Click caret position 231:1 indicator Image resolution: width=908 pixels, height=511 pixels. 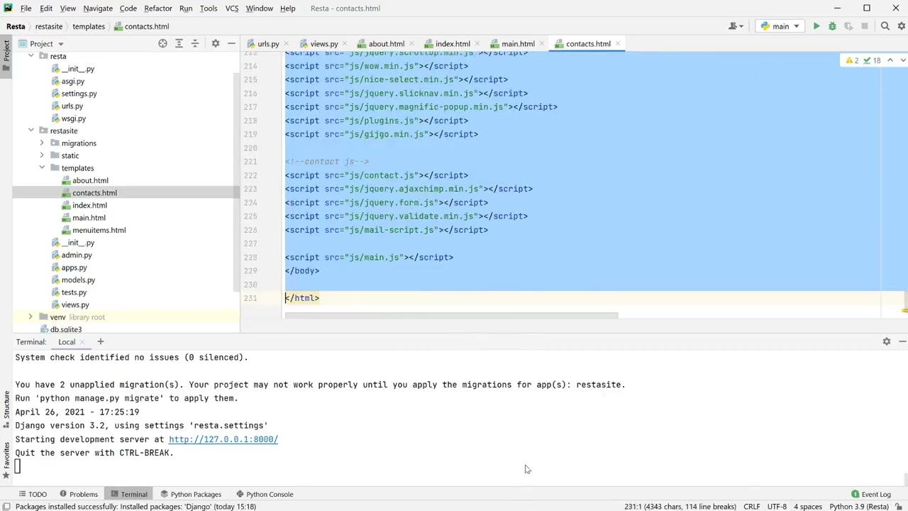(x=680, y=507)
